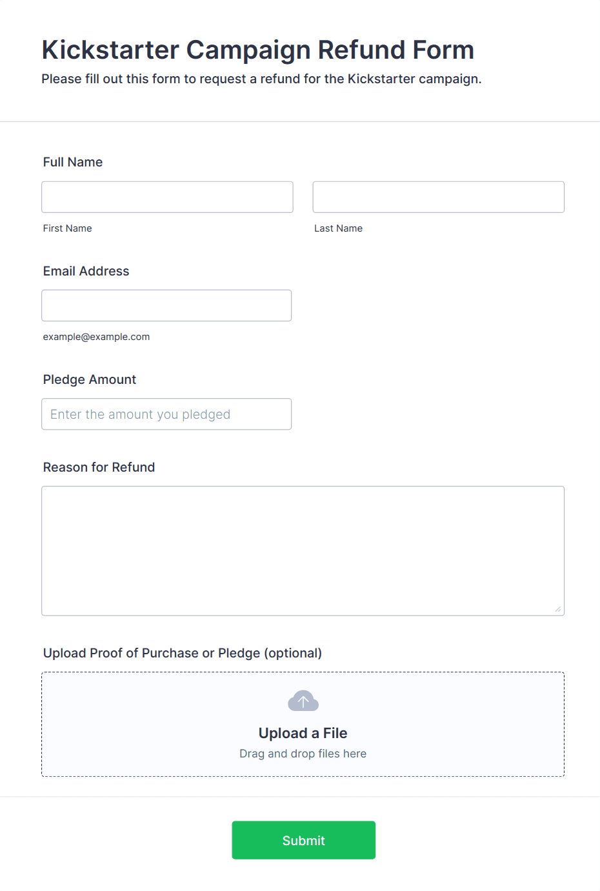Click the Email Address label
Screen dimensions: 600x891
coord(86,271)
